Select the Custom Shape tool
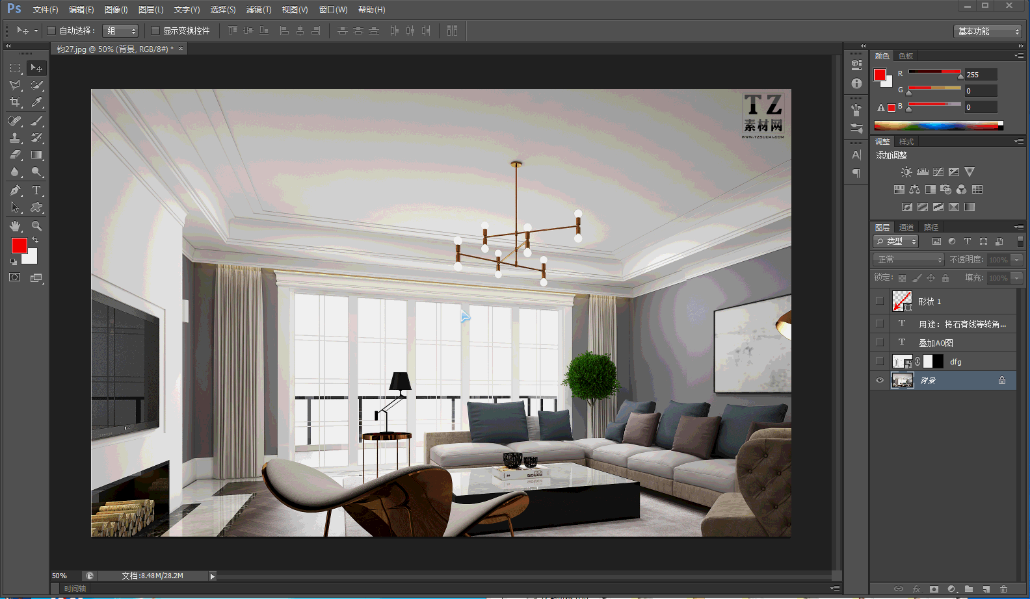This screenshot has width=1030, height=599. pos(36,207)
